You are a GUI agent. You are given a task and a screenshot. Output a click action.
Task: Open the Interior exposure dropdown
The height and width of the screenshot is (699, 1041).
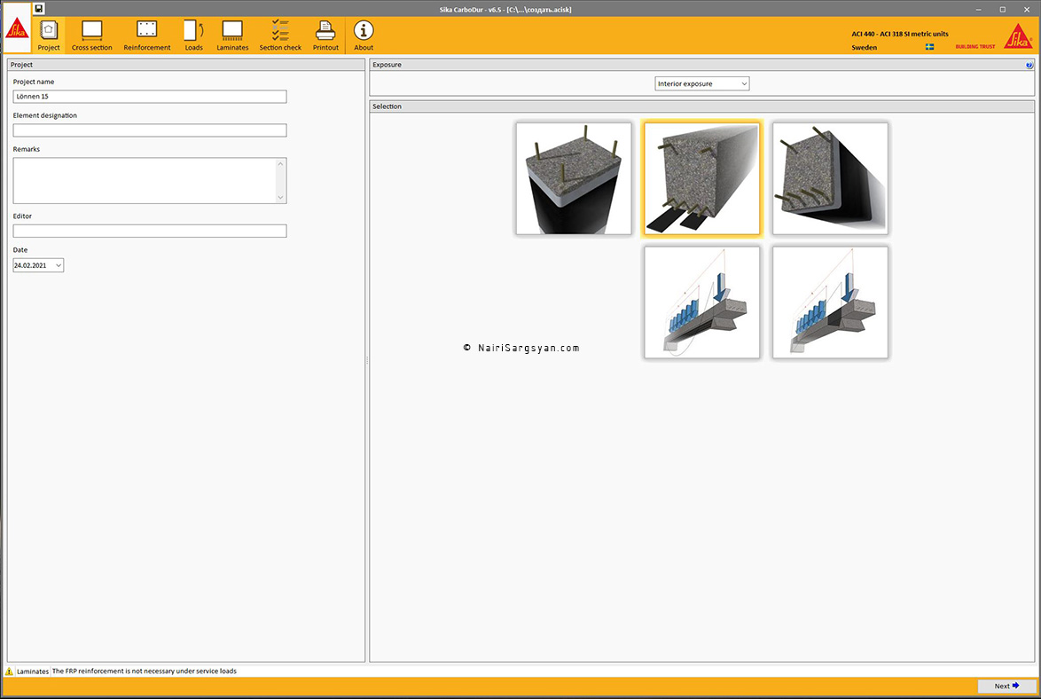point(701,83)
